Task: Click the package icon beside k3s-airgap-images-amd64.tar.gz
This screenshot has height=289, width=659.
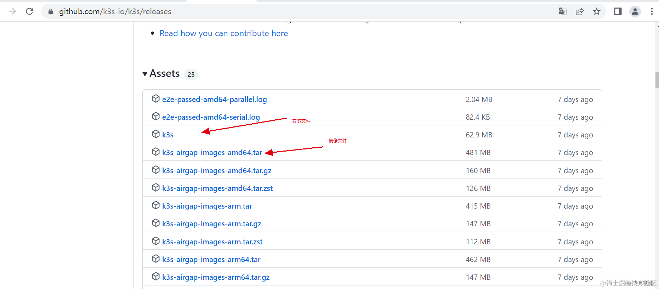Action: 156,170
